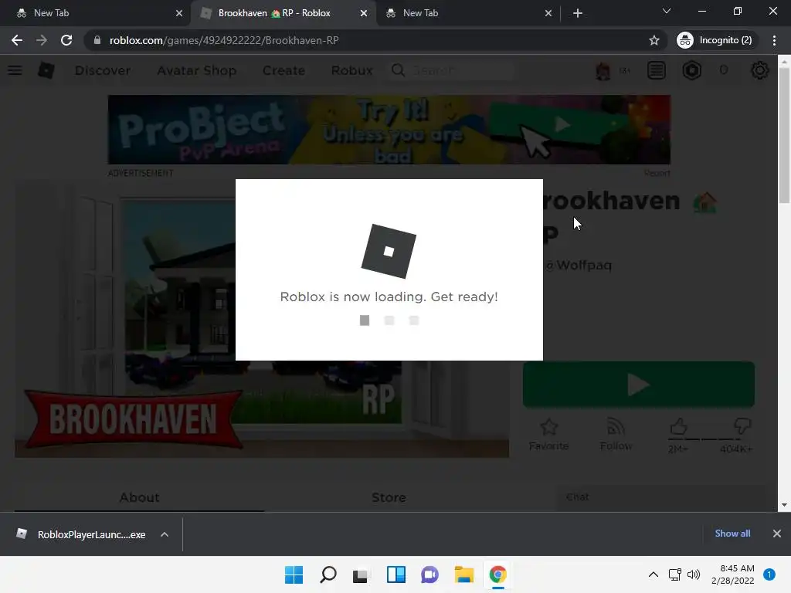Image resolution: width=791 pixels, height=593 pixels.
Task: Open the Chat bar
Action: [661, 498]
